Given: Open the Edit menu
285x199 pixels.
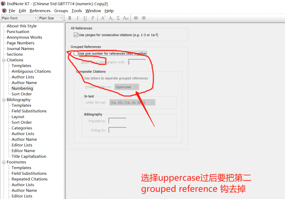Looking at the screenshot, I should click(x=22, y=11).
